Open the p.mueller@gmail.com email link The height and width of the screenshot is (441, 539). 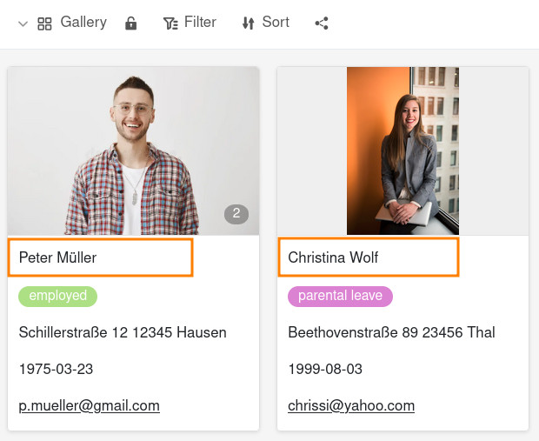tap(90, 405)
